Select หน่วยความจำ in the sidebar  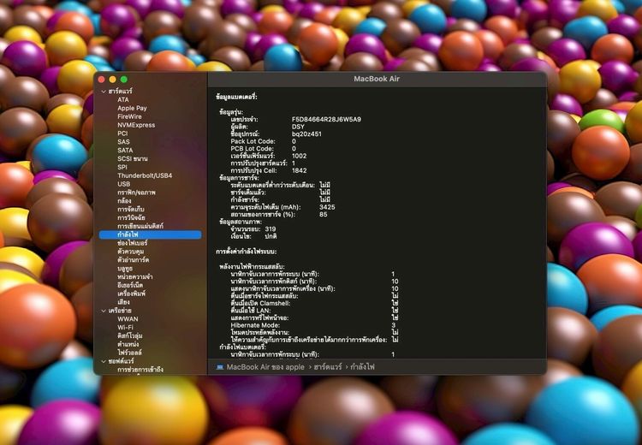point(135,276)
